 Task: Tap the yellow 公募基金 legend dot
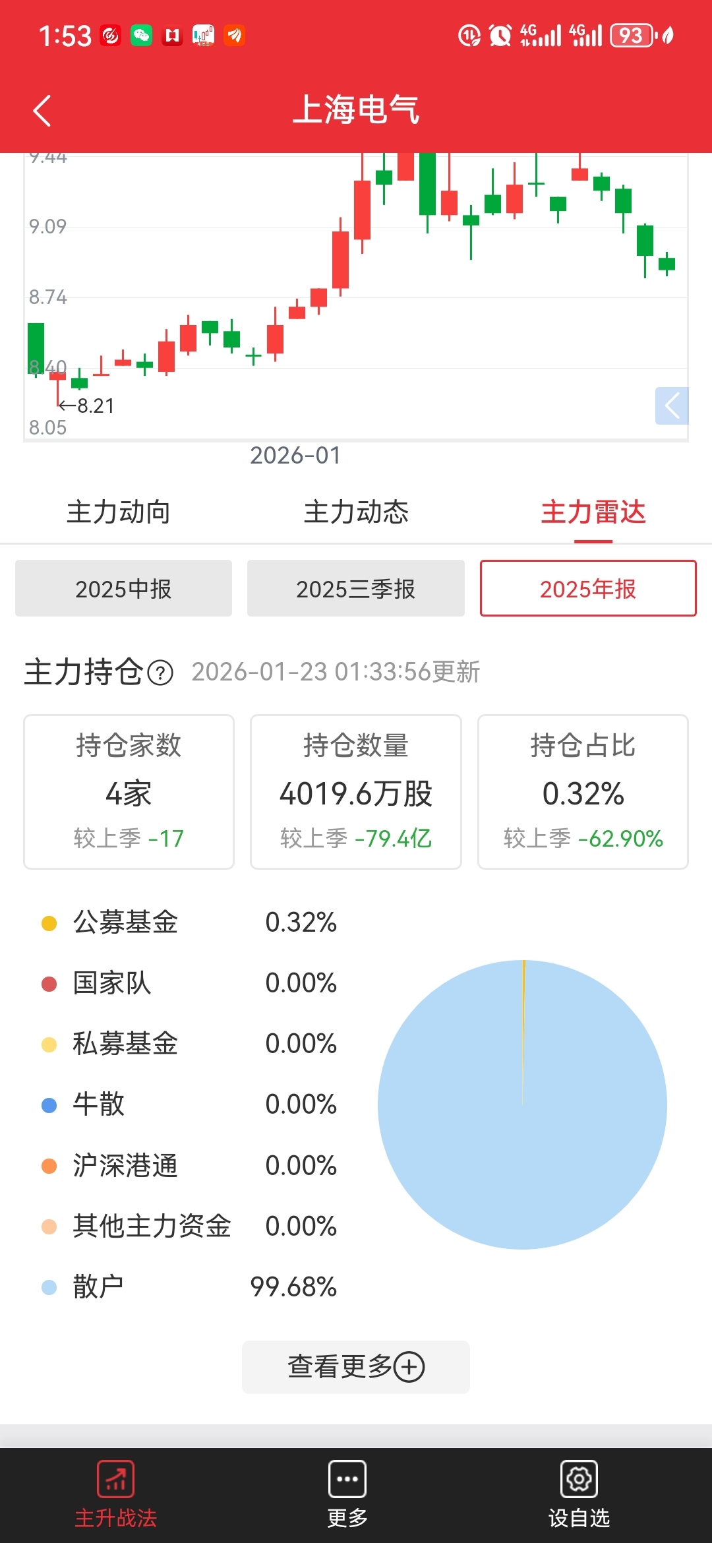49,923
